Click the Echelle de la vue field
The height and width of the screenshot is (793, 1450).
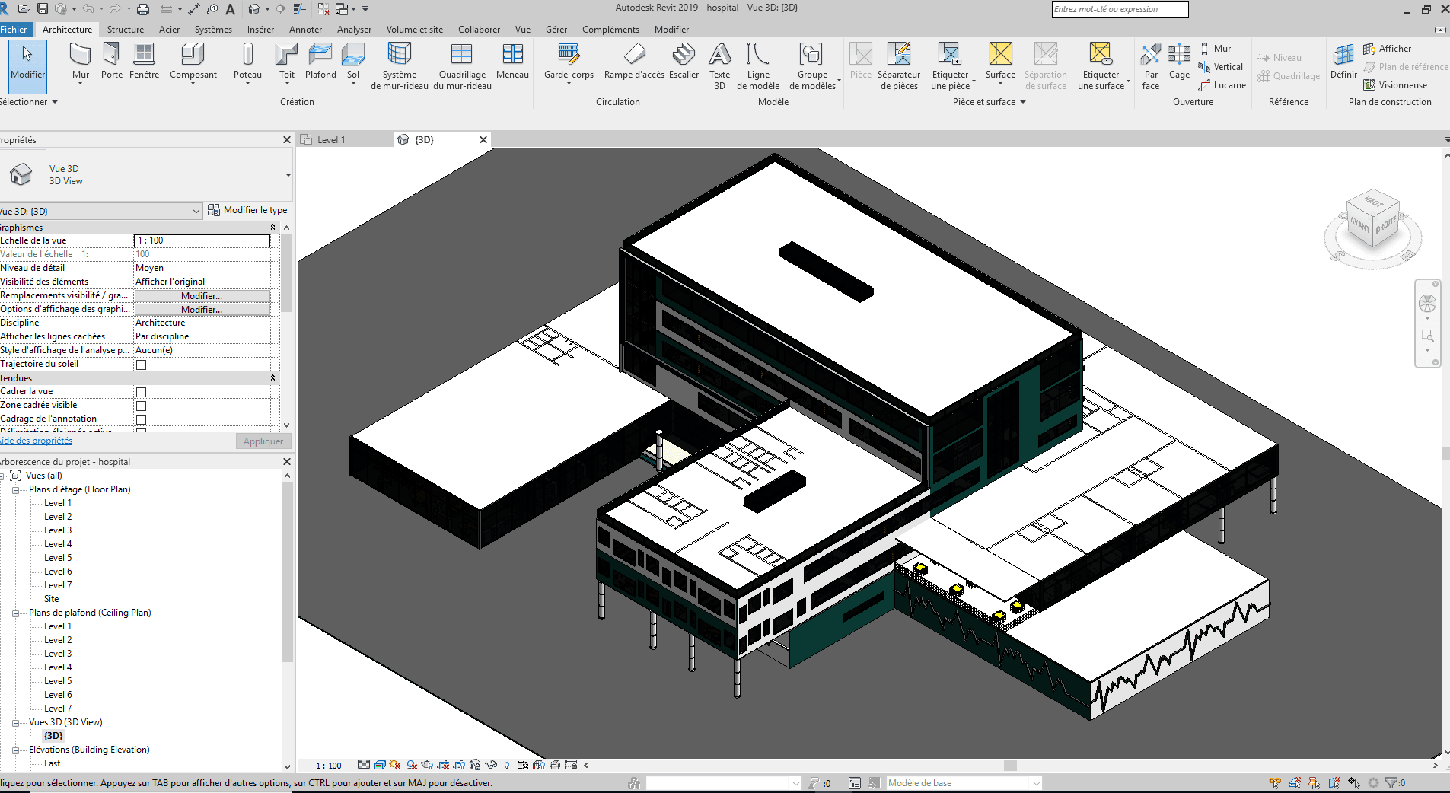click(202, 240)
